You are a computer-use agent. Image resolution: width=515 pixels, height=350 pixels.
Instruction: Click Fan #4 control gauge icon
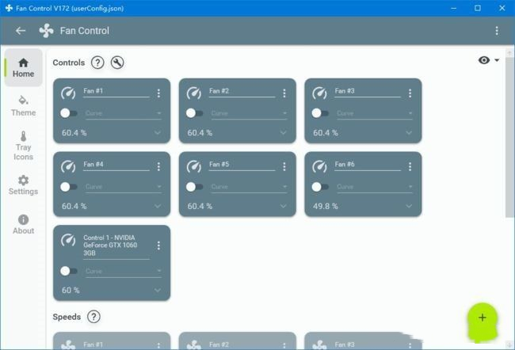pyautogui.click(x=68, y=166)
